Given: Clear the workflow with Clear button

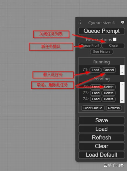Looking at the screenshot, I should click(x=101, y=146).
